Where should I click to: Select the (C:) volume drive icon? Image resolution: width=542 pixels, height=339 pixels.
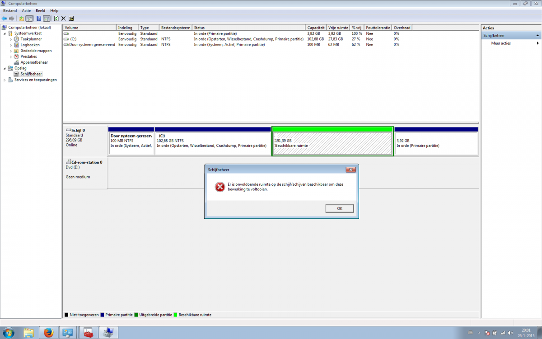(x=66, y=39)
